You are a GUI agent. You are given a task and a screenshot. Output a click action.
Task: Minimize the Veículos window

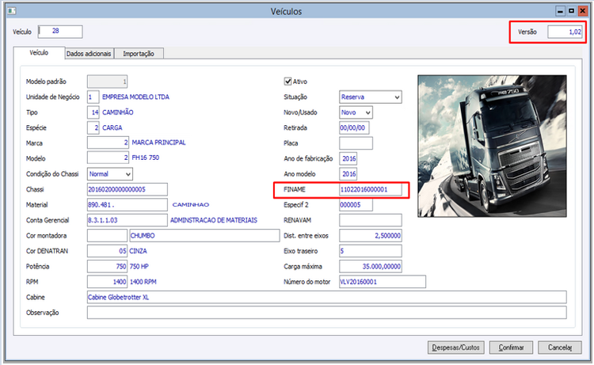(560, 11)
